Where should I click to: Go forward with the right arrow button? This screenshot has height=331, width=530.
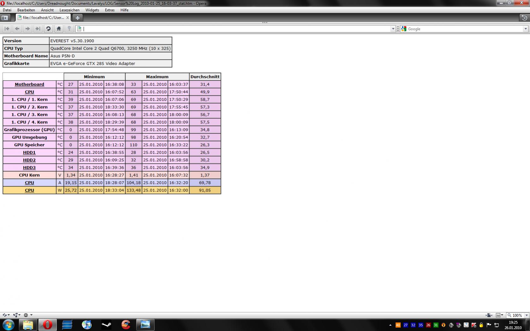coord(27,29)
